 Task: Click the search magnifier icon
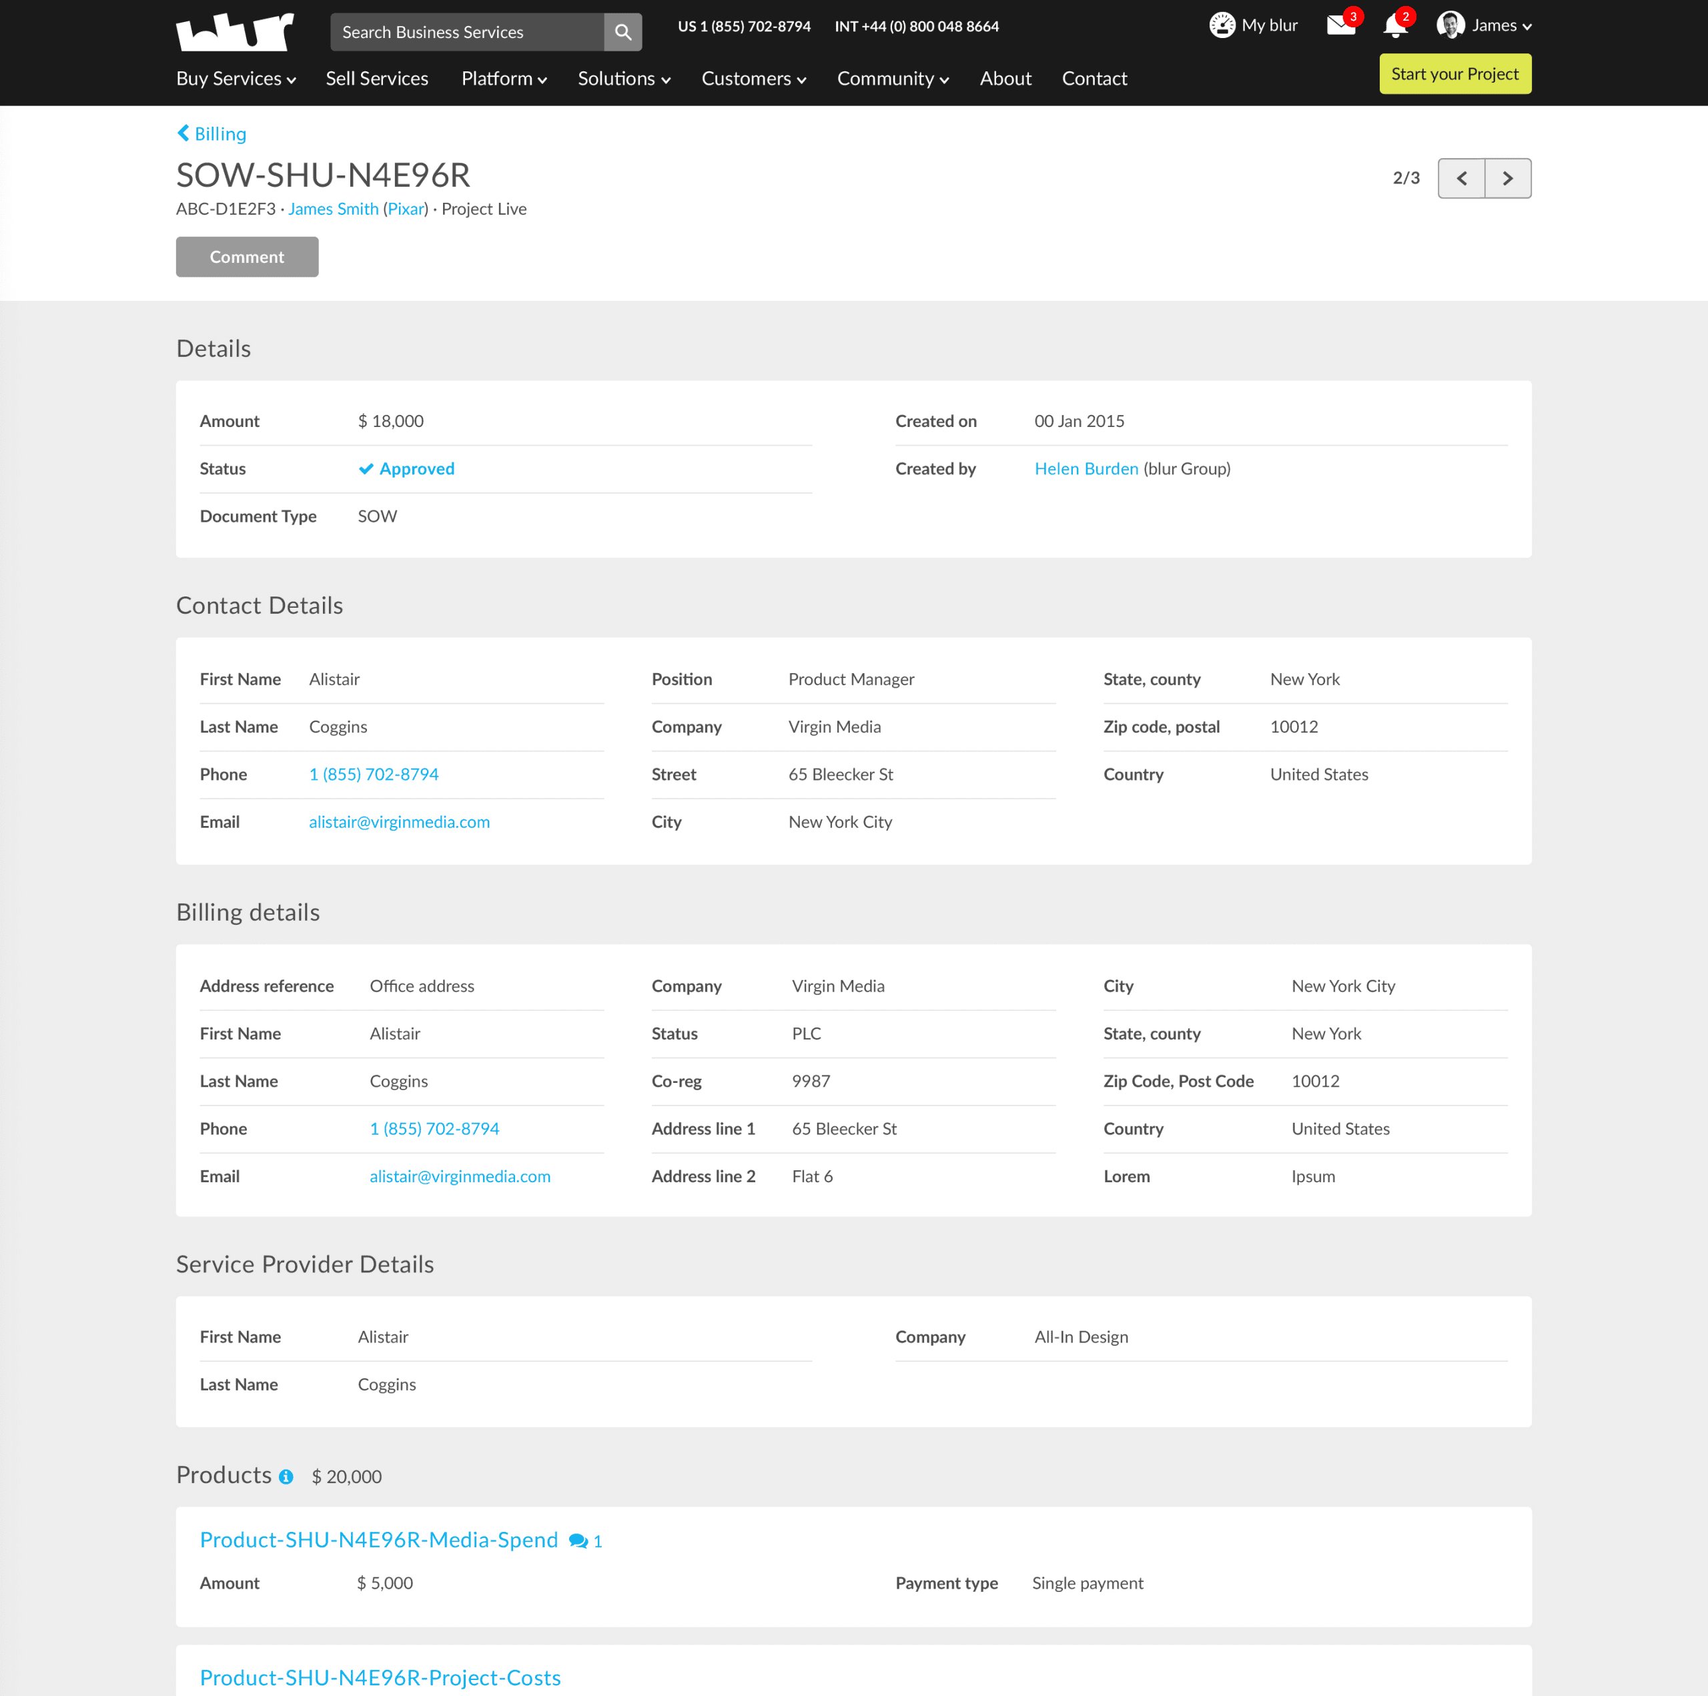(622, 33)
